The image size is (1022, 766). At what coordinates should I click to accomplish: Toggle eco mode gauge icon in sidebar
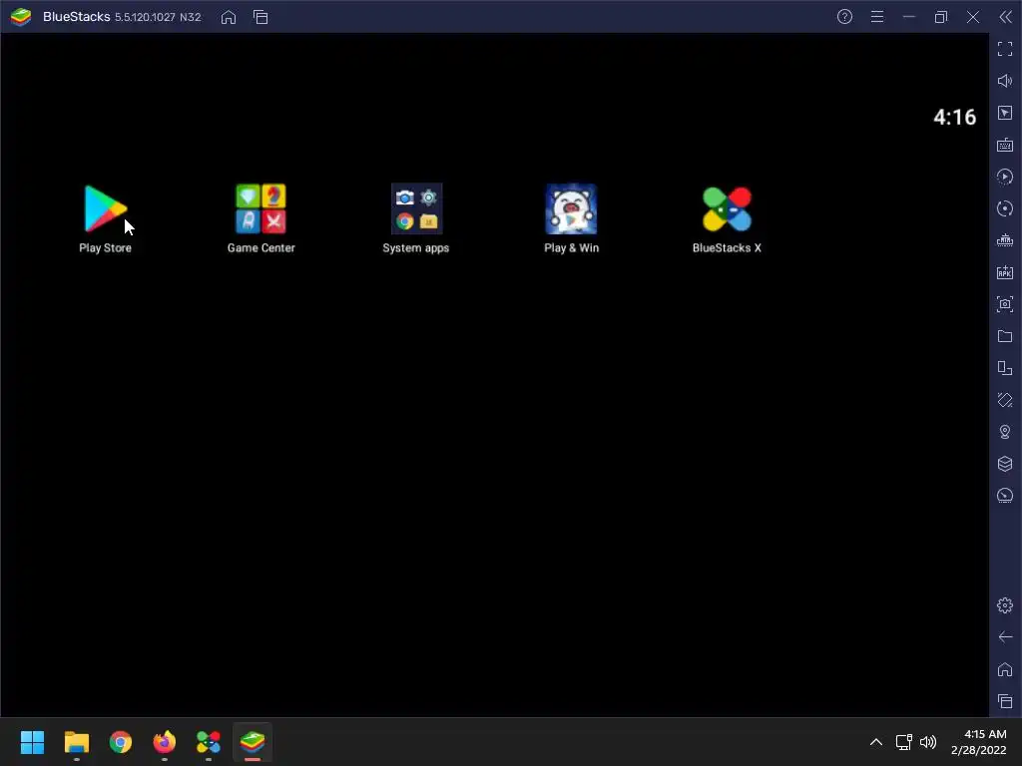[x=1005, y=496]
